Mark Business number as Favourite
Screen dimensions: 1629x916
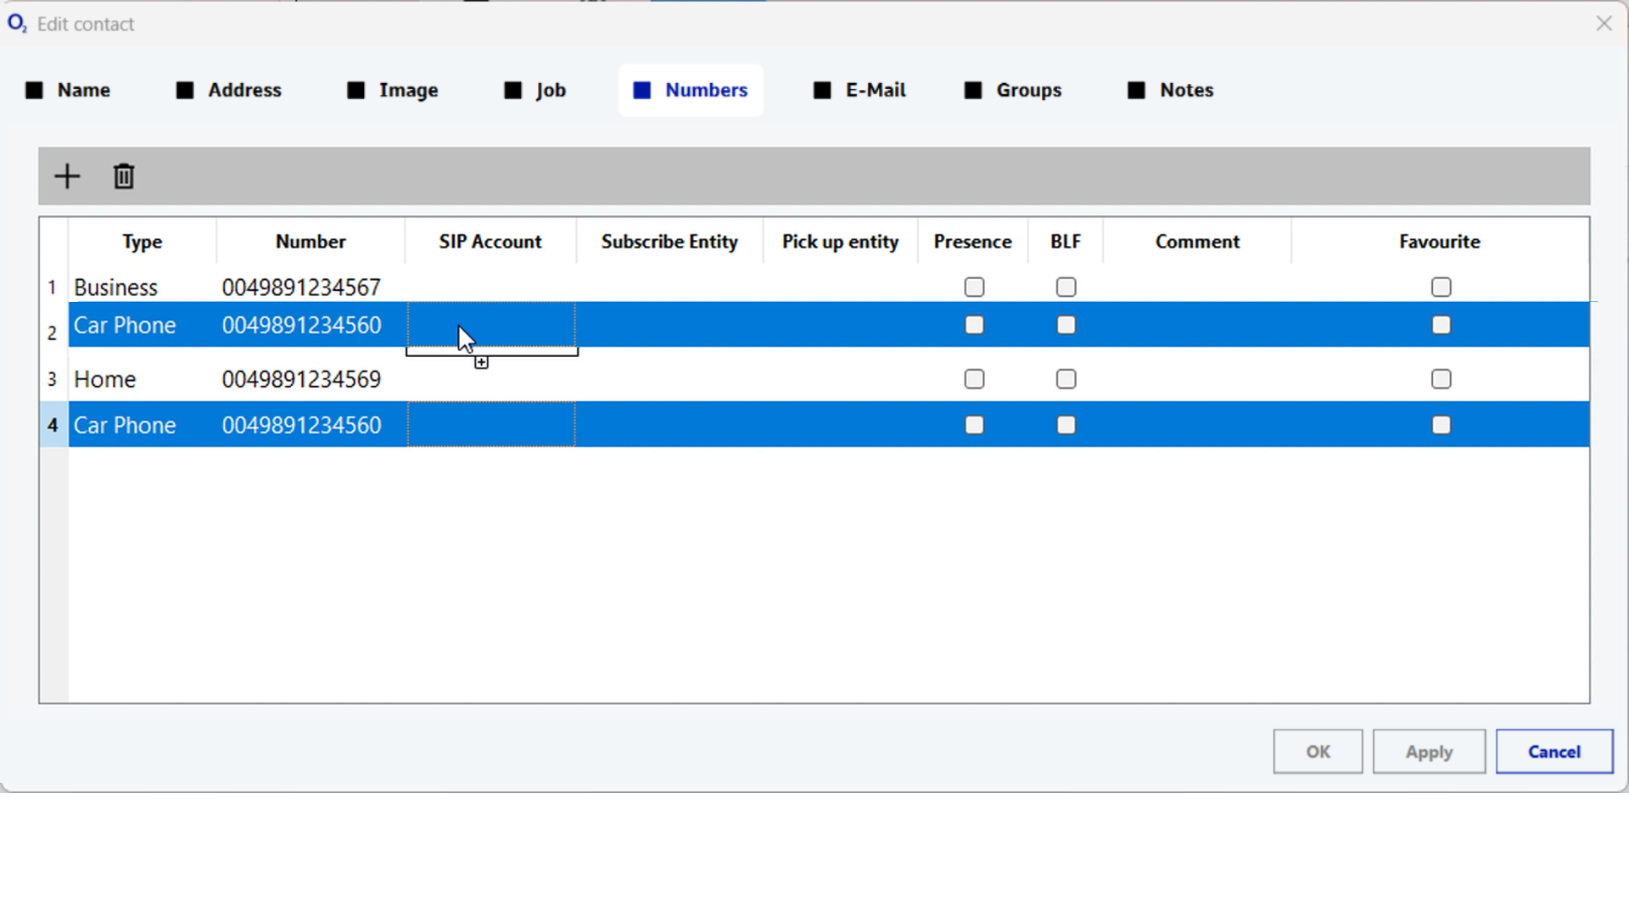[x=1441, y=288]
